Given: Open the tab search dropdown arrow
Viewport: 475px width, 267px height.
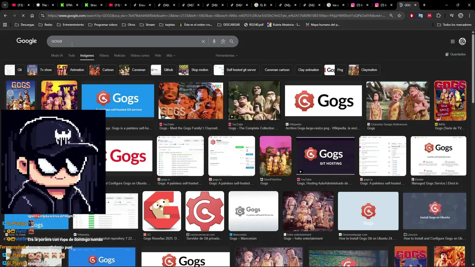Looking at the screenshot, I should (x=5, y=5).
